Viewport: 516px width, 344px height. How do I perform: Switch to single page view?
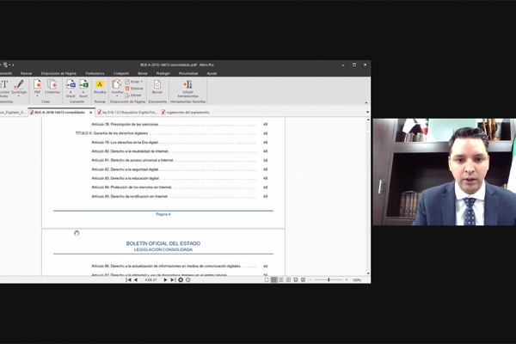pos(267,279)
